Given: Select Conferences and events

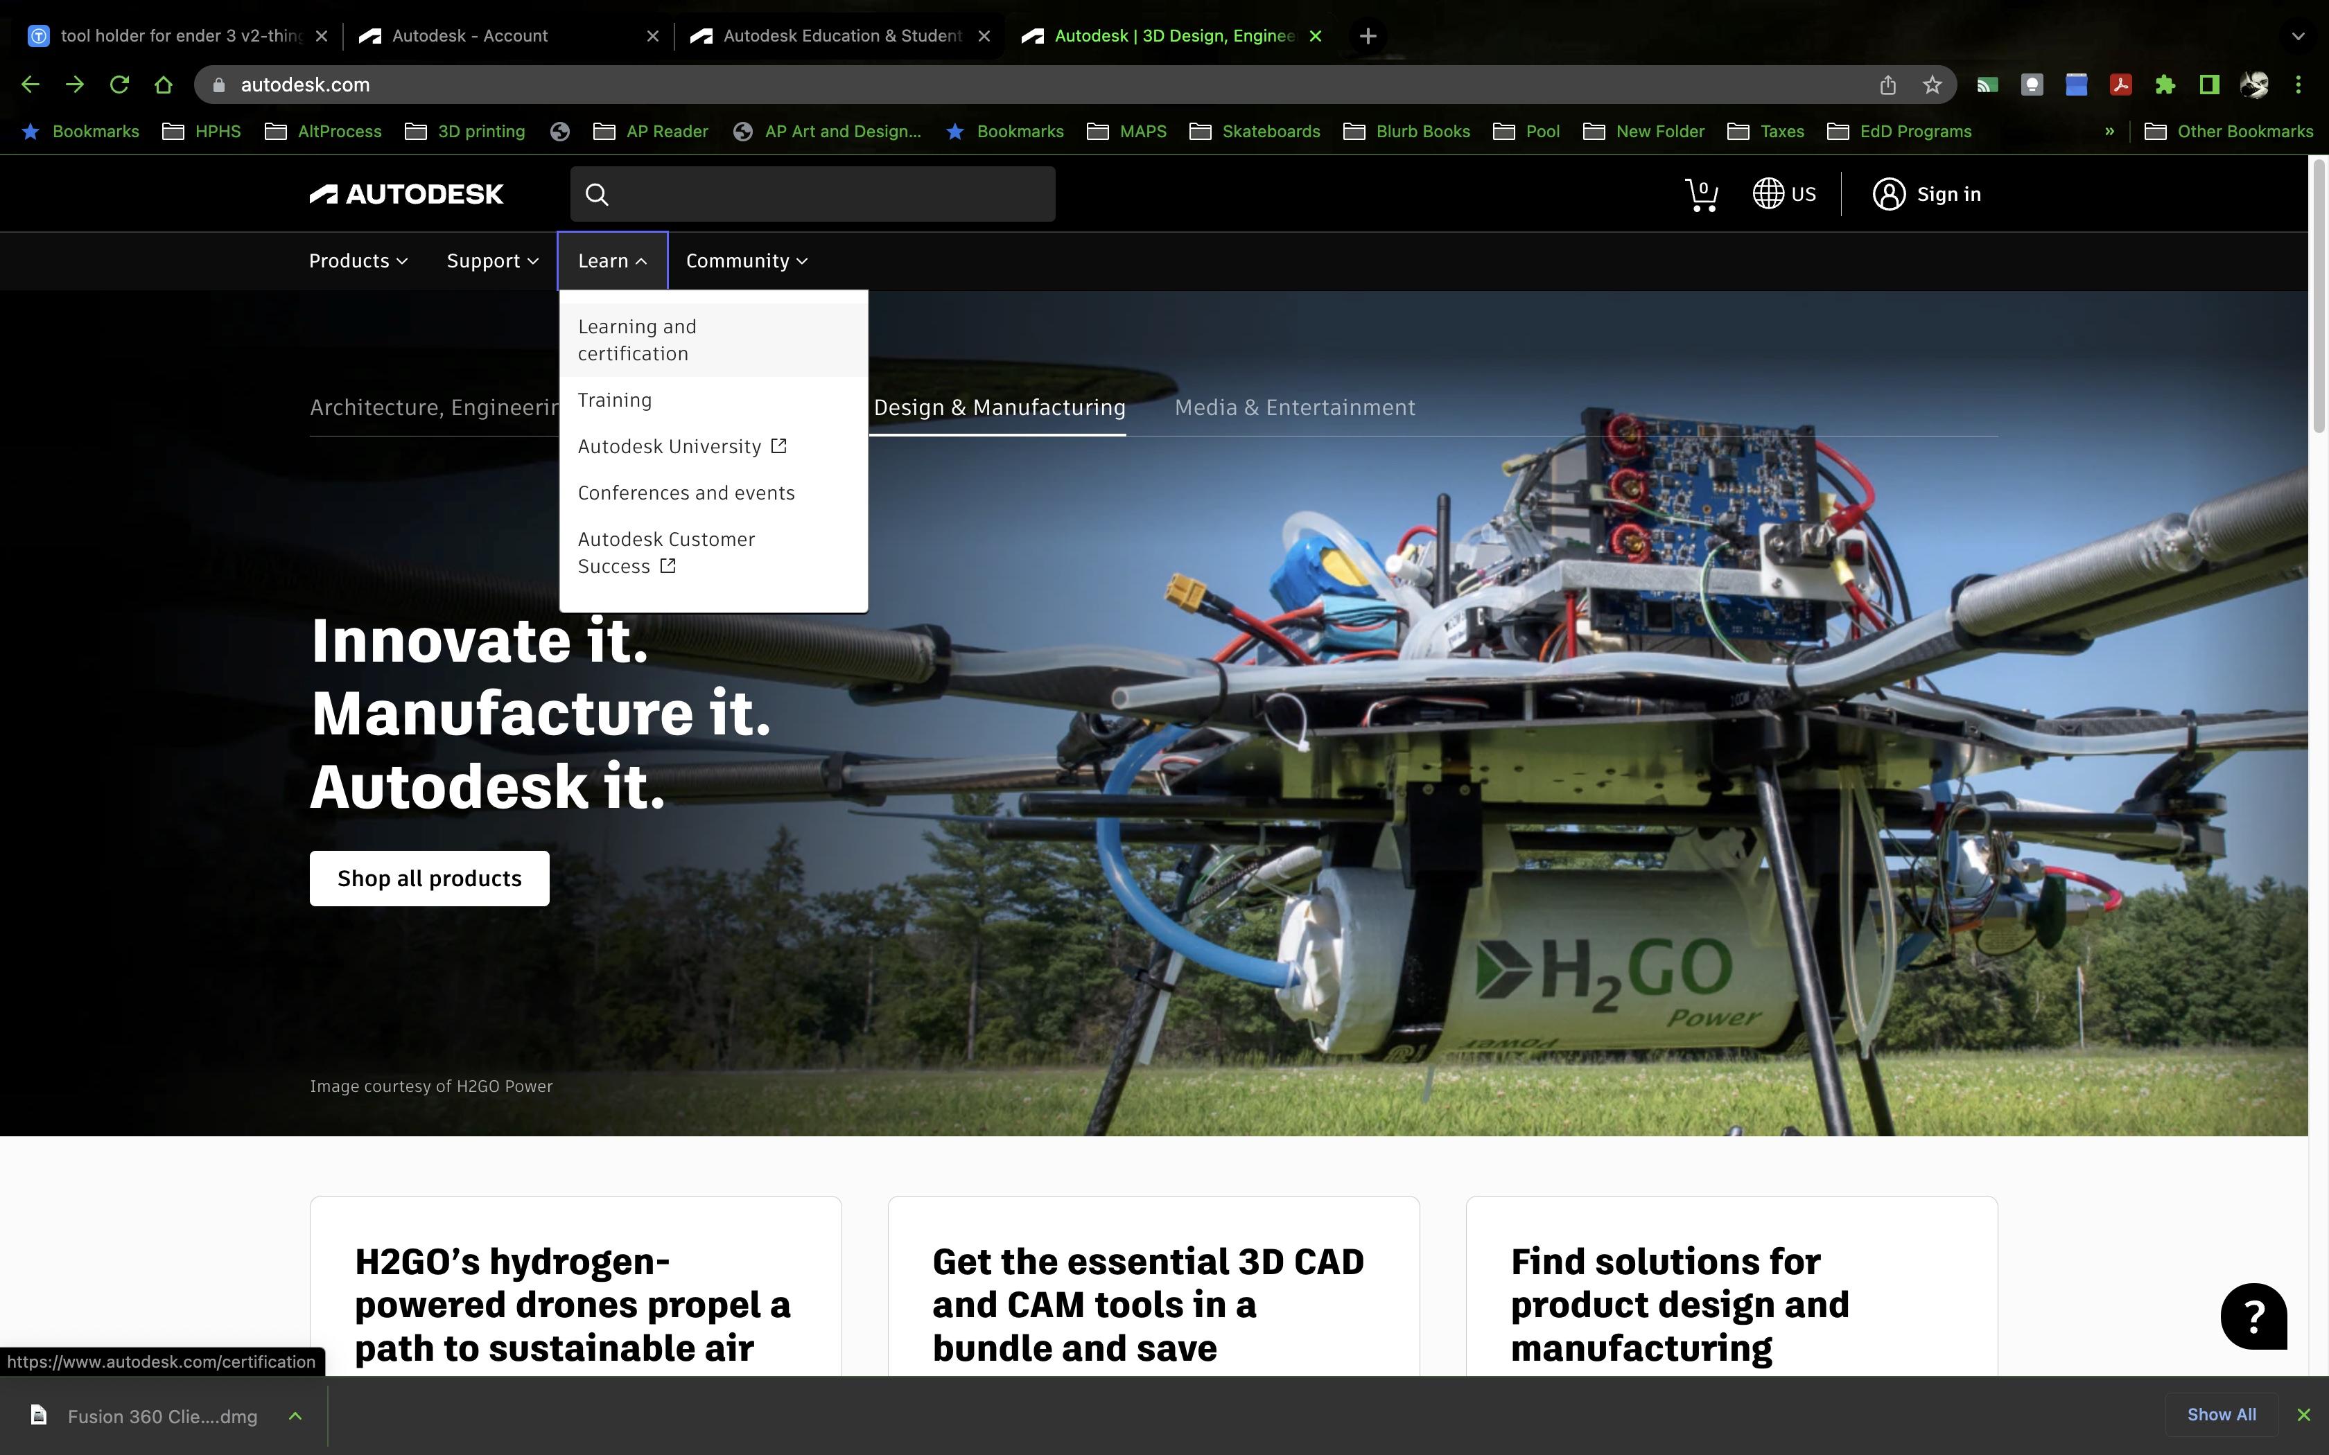Looking at the screenshot, I should coord(686,493).
